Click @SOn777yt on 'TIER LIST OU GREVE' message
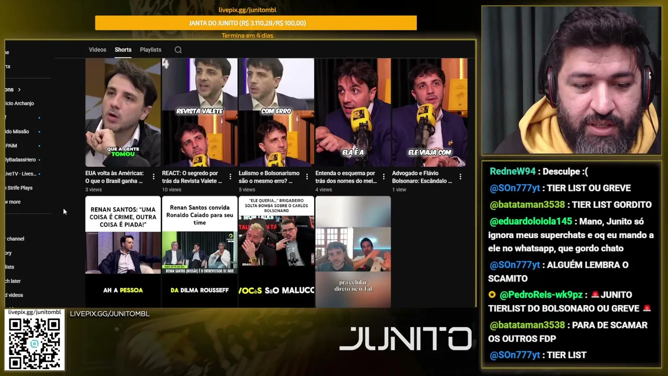Viewport: 668px width, 376px height. tap(515, 188)
